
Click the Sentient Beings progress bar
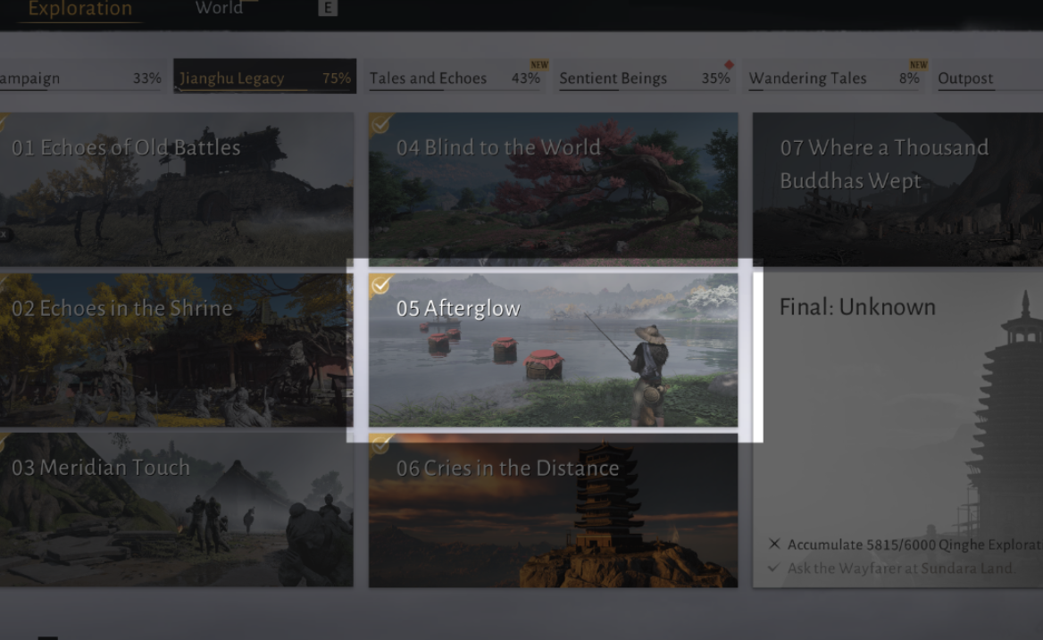tap(645, 90)
